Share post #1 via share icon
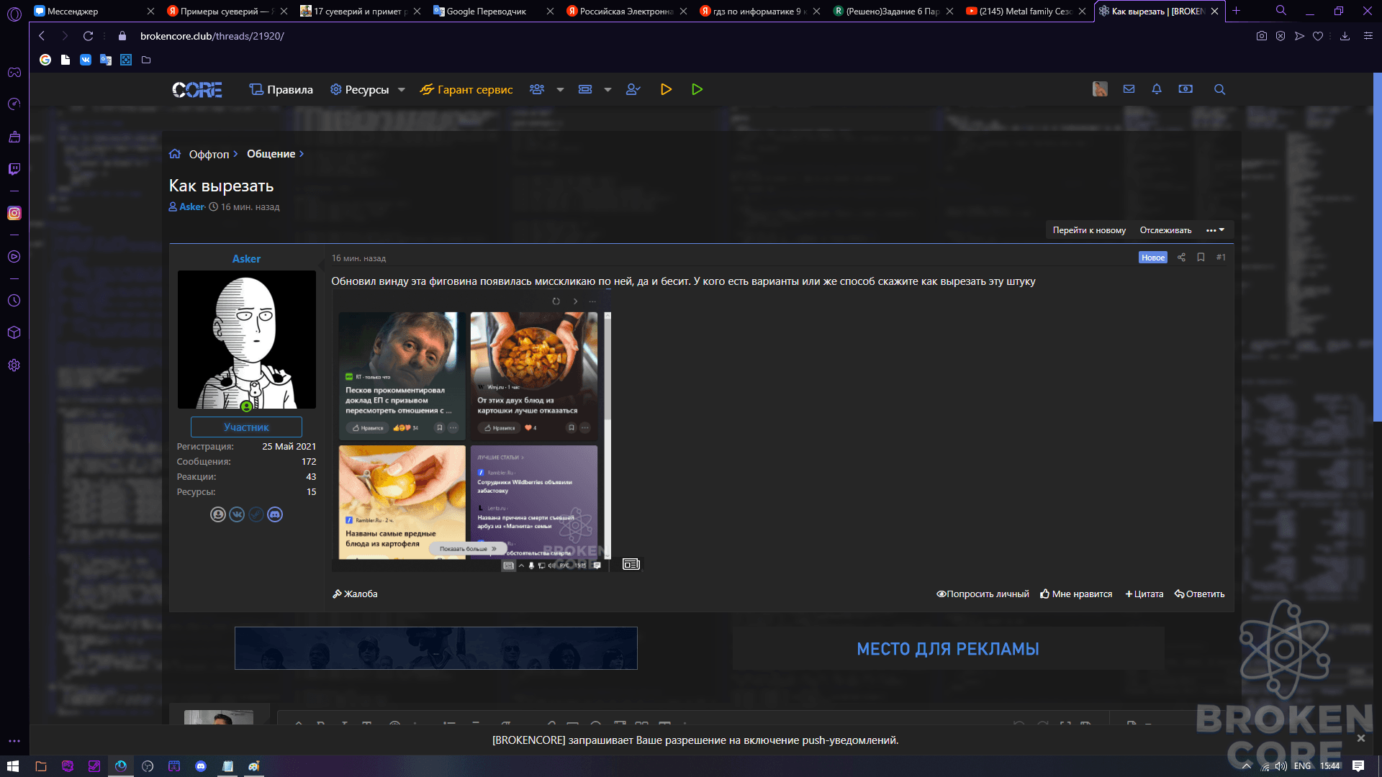Screen dimensions: 1382x777 1181,258
